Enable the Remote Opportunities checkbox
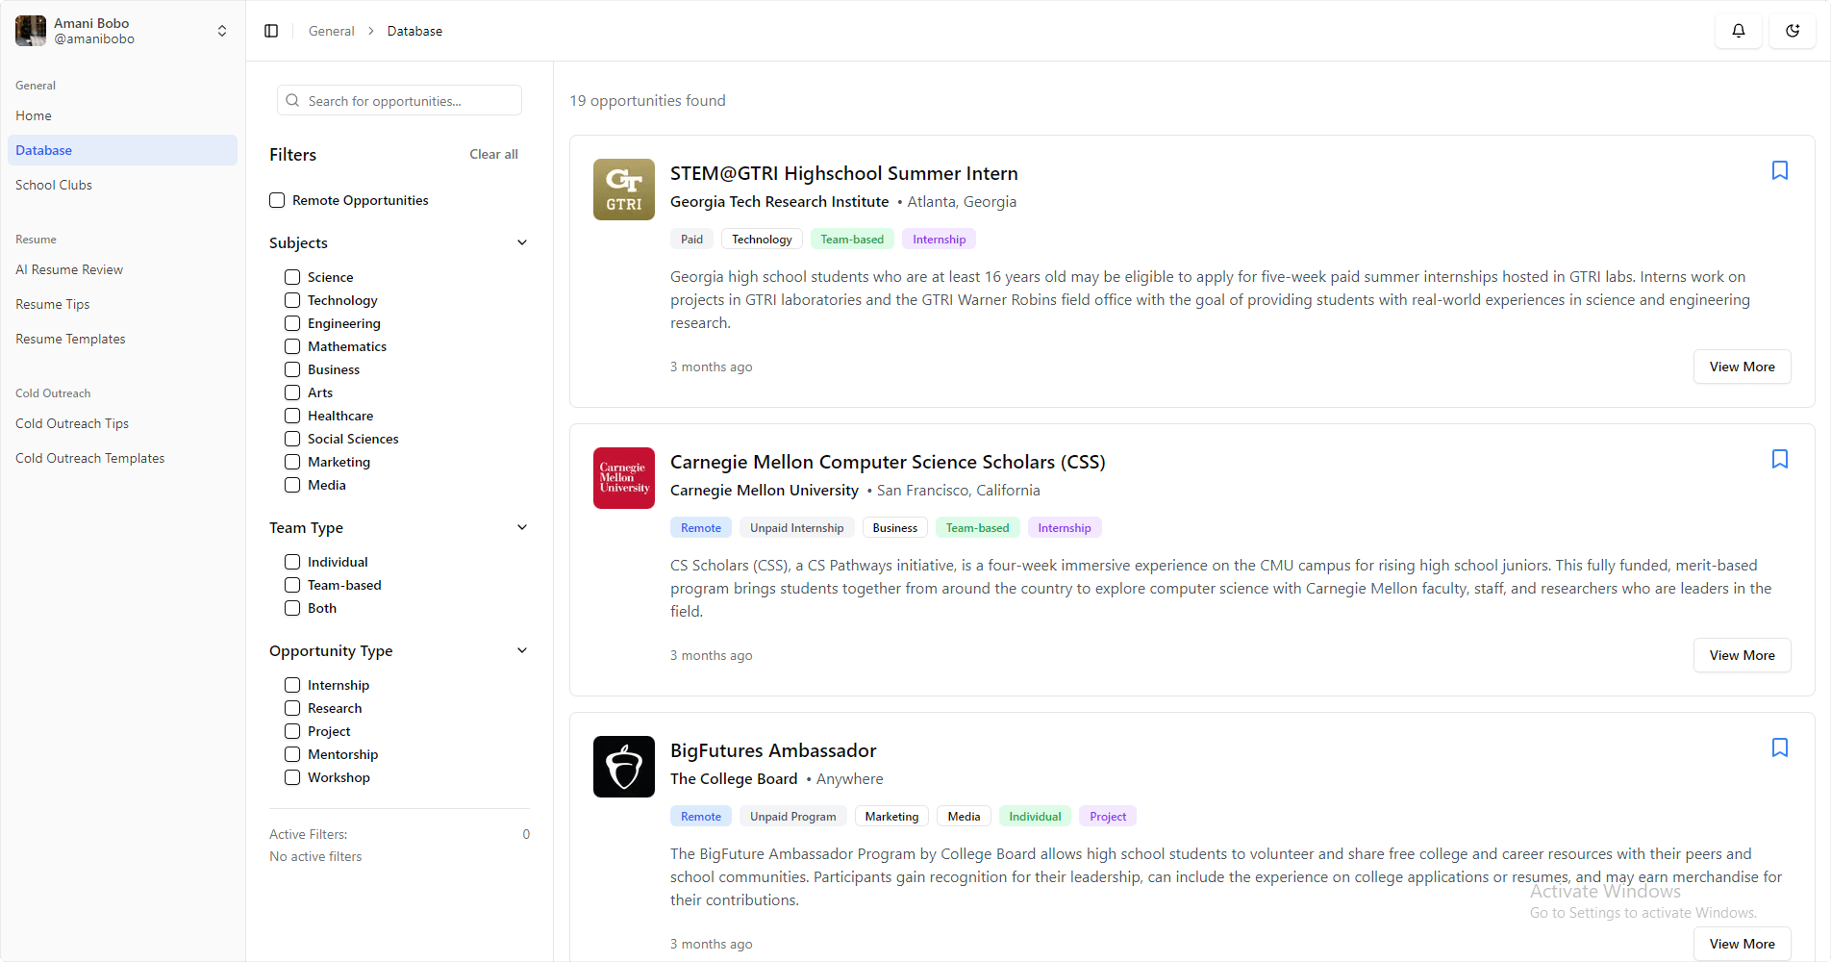This screenshot has width=1831, height=962. [277, 200]
